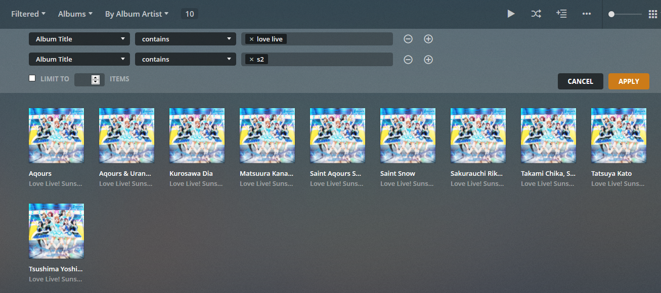This screenshot has width=661, height=293.
Task: Open the Saint Snow album cover
Action: 408,135
